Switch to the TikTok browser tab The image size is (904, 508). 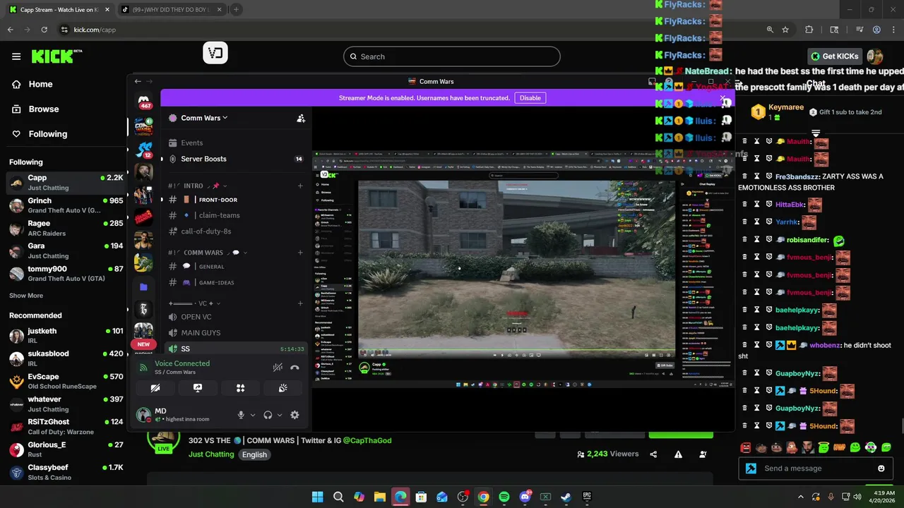(x=172, y=9)
